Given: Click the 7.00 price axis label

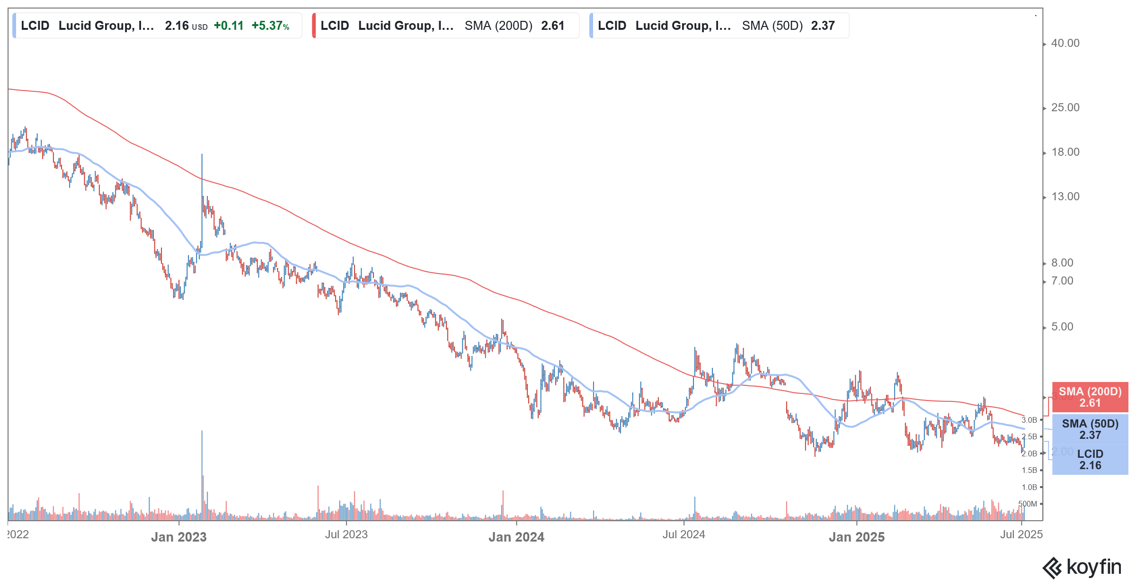Looking at the screenshot, I should (1062, 281).
